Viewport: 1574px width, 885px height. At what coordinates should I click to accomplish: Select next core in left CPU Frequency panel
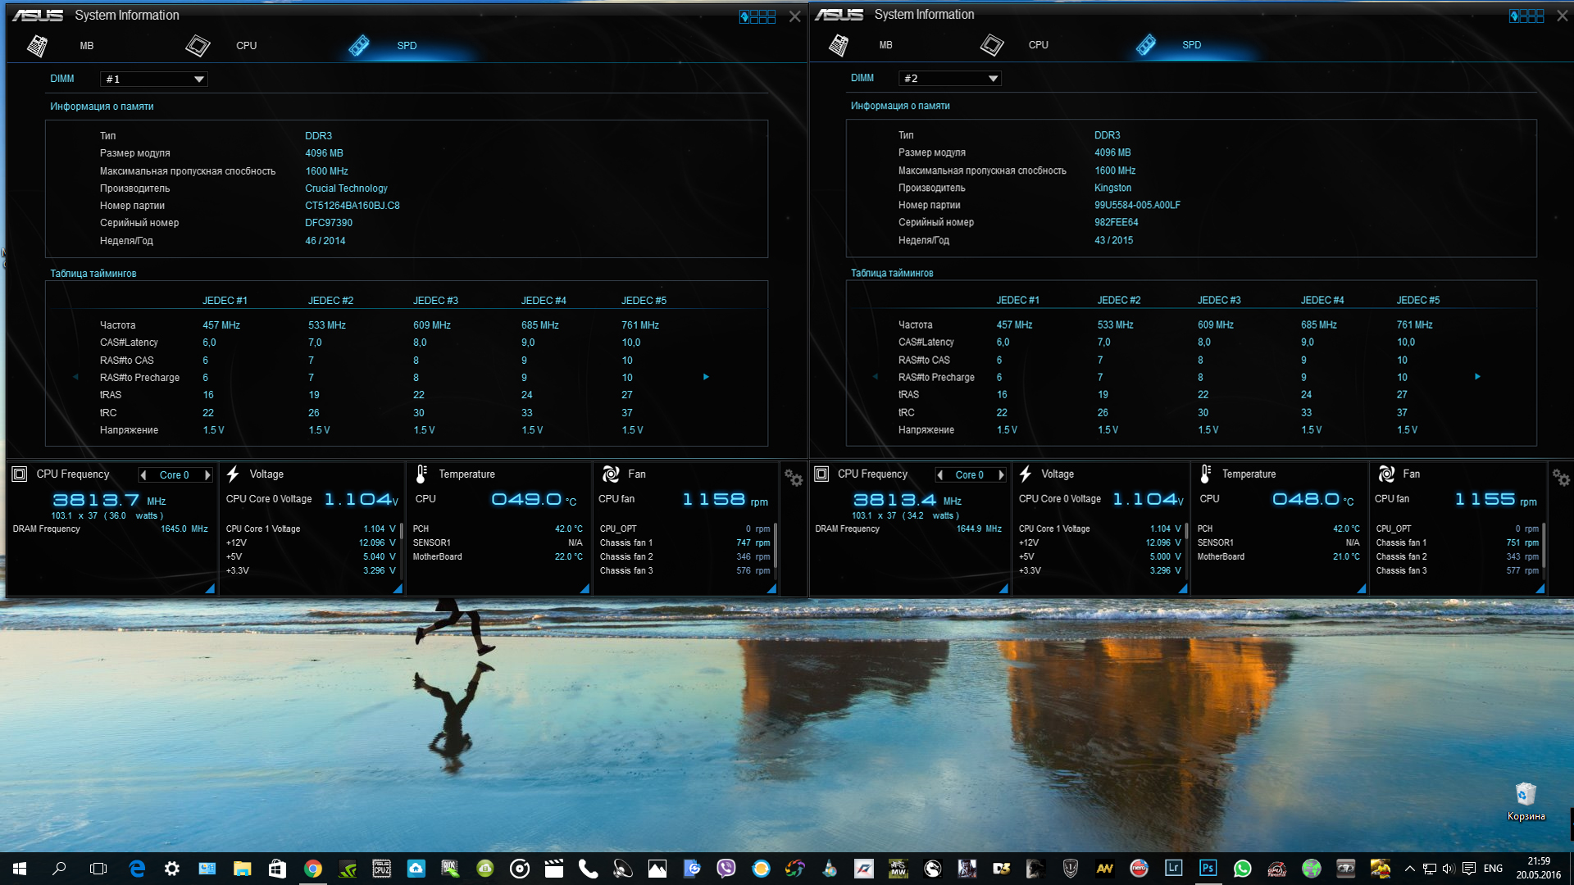point(207,475)
